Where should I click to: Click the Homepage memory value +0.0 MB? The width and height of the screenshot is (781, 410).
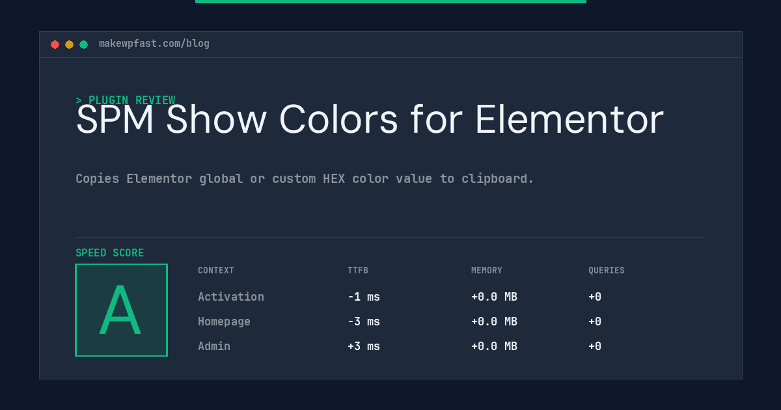point(494,321)
